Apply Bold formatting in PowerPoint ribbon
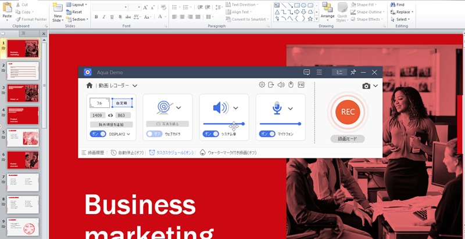The height and width of the screenshot is (239, 465). tap(96, 17)
